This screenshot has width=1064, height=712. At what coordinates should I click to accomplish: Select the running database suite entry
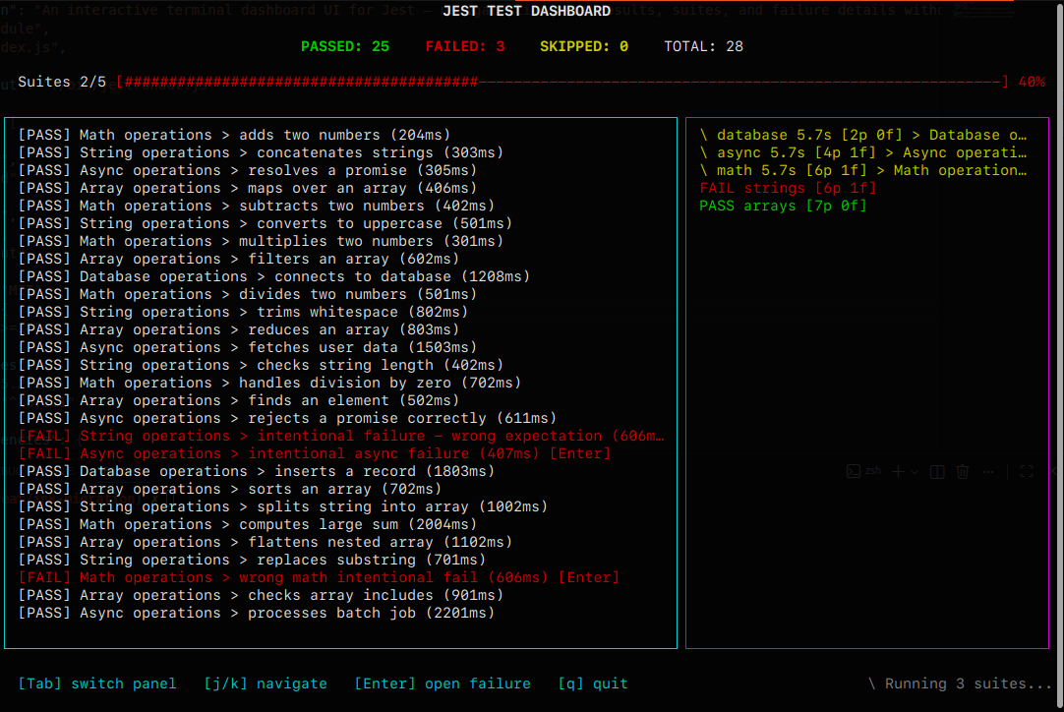[x=863, y=135]
